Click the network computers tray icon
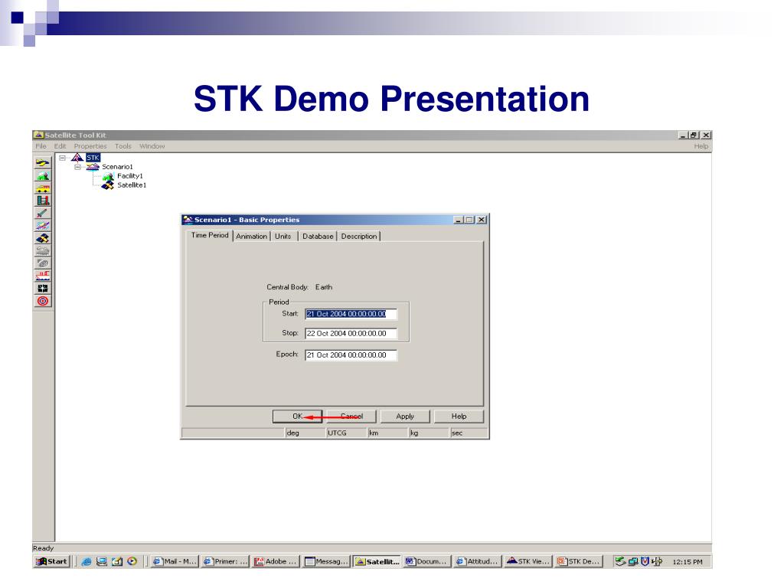784x588 pixels. 633,561
